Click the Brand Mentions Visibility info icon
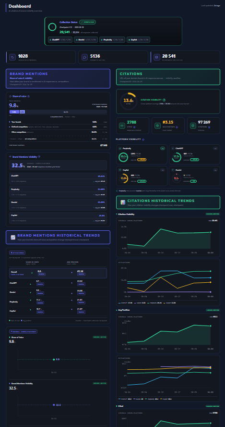Viewport: 225px width, 427px height. (39, 157)
